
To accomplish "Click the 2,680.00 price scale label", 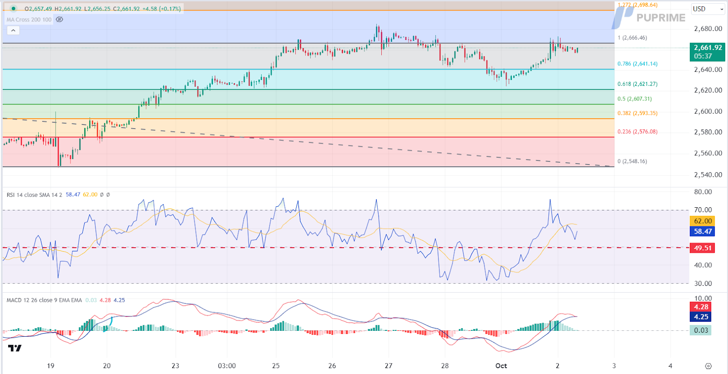I will coord(708,29).
